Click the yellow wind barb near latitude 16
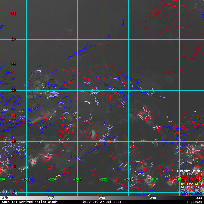The height and width of the screenshot is (204, 204). (x=143, y=141)
